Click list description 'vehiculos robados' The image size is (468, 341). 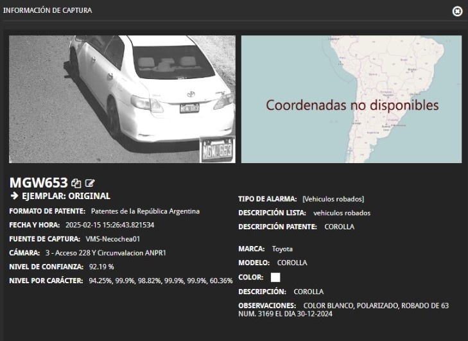point(342,213)
